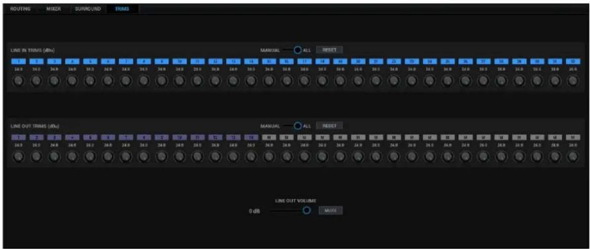The height and width of the screenshot is (249, 590).
Task: Click the Line In channel 14 trim knob
Action: (251, 81)
